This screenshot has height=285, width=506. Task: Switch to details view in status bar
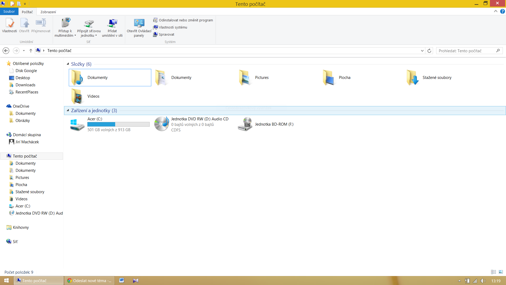[x=494, y=272]
